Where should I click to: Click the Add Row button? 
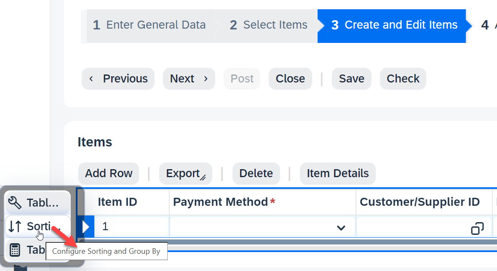[x=109, y=173]
